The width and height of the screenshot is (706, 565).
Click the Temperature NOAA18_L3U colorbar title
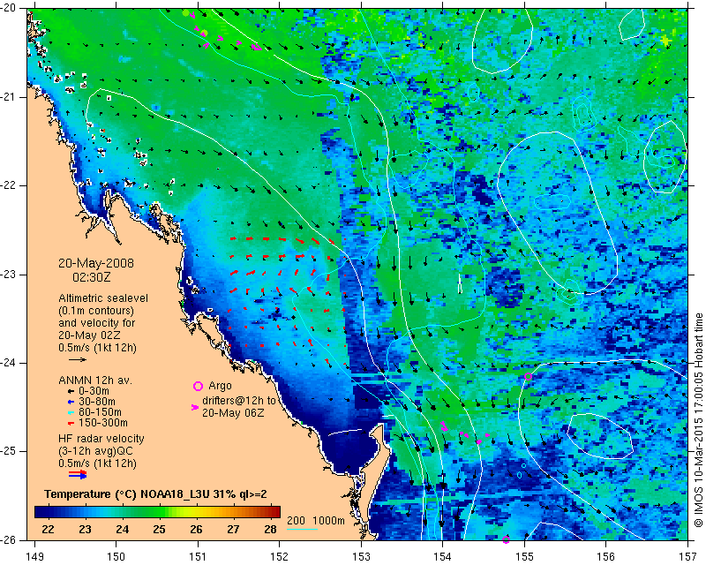[156, 494]
